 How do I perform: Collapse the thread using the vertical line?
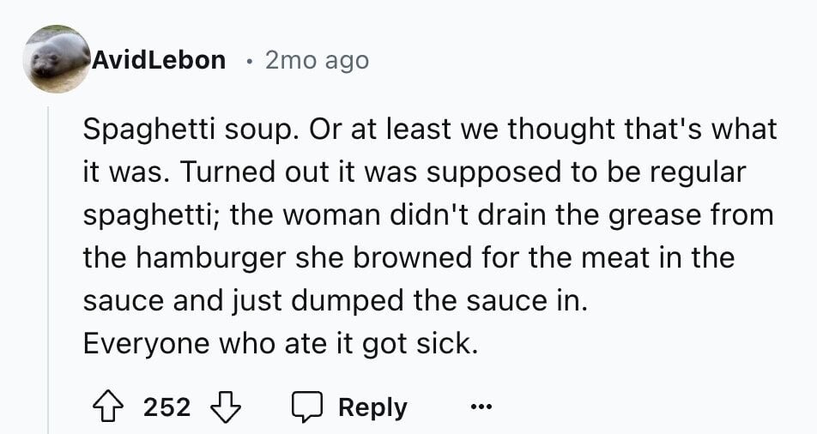[x=48, y=270]
